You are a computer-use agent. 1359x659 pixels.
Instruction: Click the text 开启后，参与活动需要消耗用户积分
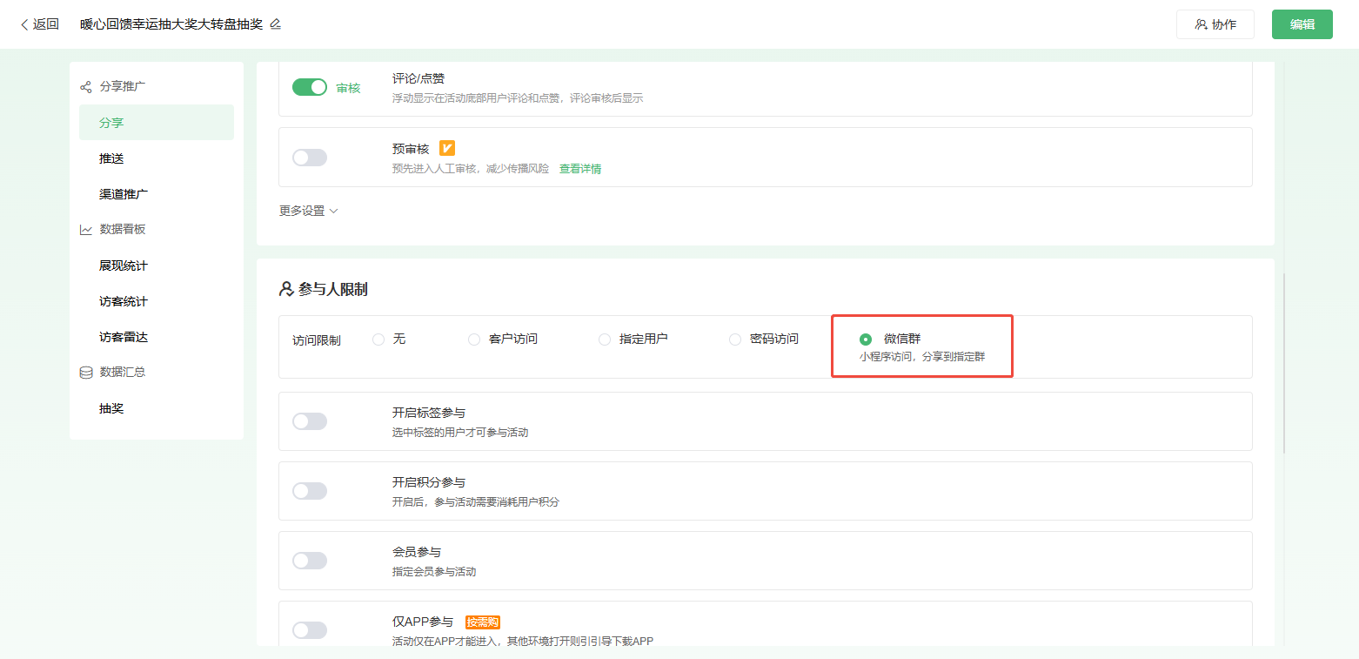476,502
